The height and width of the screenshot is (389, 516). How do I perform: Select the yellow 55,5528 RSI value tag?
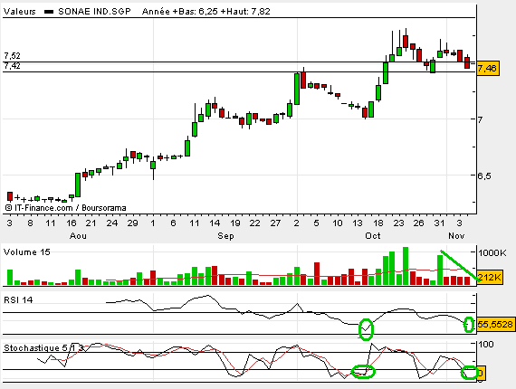[x=495, y=325]
